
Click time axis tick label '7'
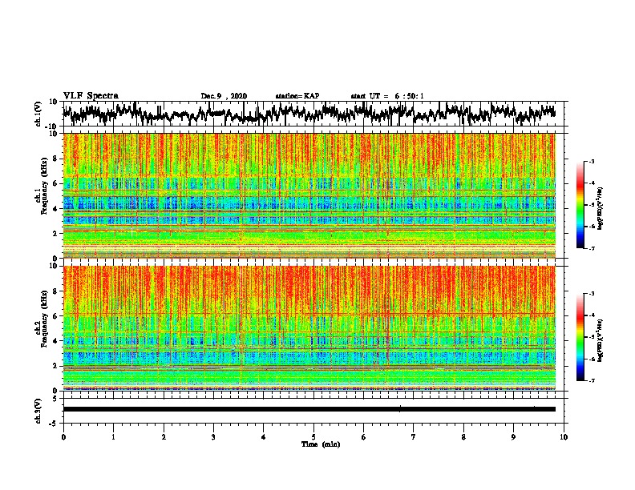point(414,437)
